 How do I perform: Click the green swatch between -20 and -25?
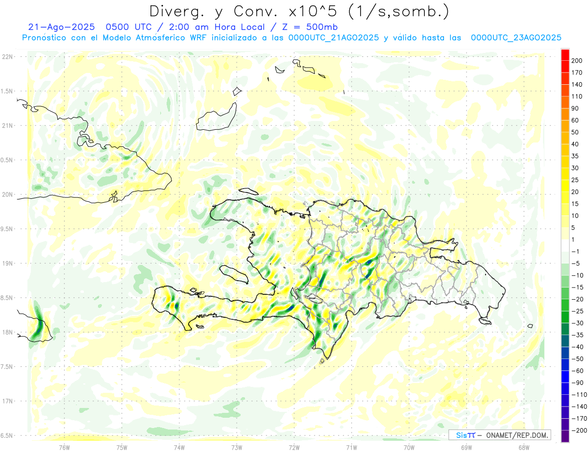point(565,305)
